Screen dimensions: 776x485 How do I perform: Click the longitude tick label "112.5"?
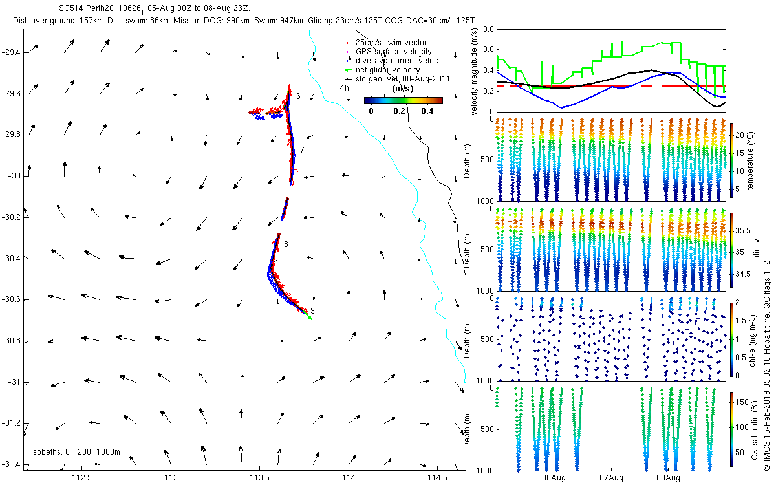pyautogui.click(x=82, y=478)
